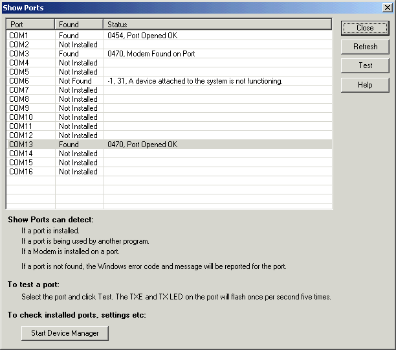396x350 pixels.
Task: Select the COM6 port row
Action: [170, 81]
